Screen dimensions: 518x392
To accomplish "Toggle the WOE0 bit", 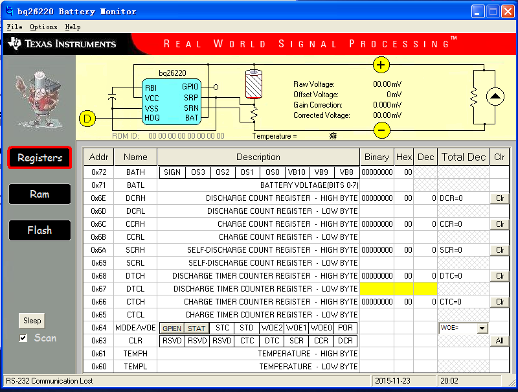I will point(321,328).
